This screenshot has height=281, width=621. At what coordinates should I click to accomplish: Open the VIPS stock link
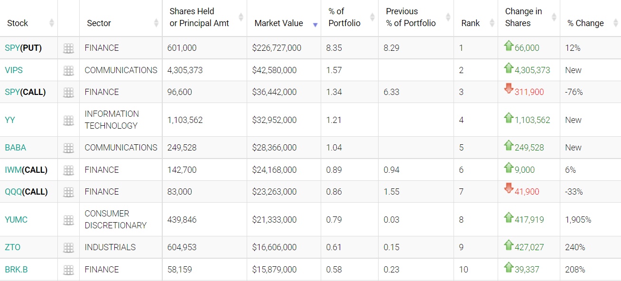[x=14, y=70]
